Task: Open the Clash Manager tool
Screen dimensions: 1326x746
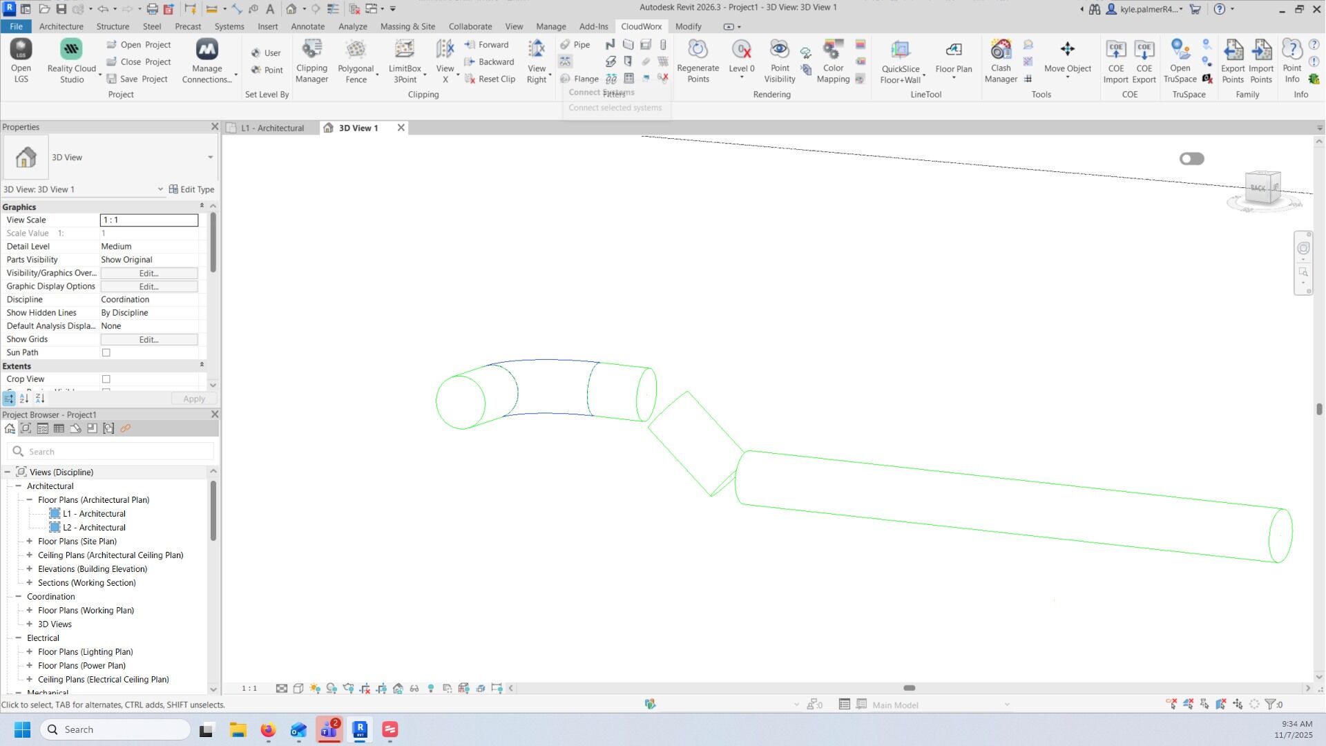Action: (1001, 60)
